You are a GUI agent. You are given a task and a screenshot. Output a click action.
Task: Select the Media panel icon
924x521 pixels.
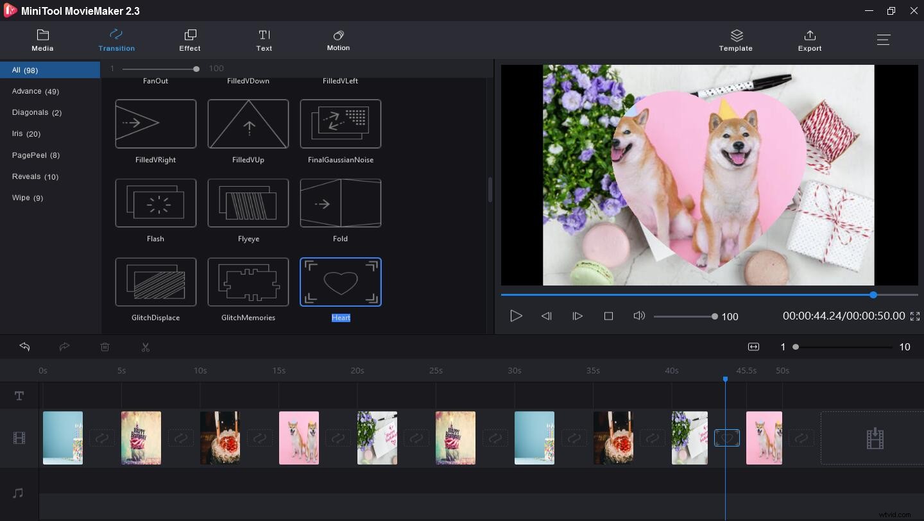[42, 40]
